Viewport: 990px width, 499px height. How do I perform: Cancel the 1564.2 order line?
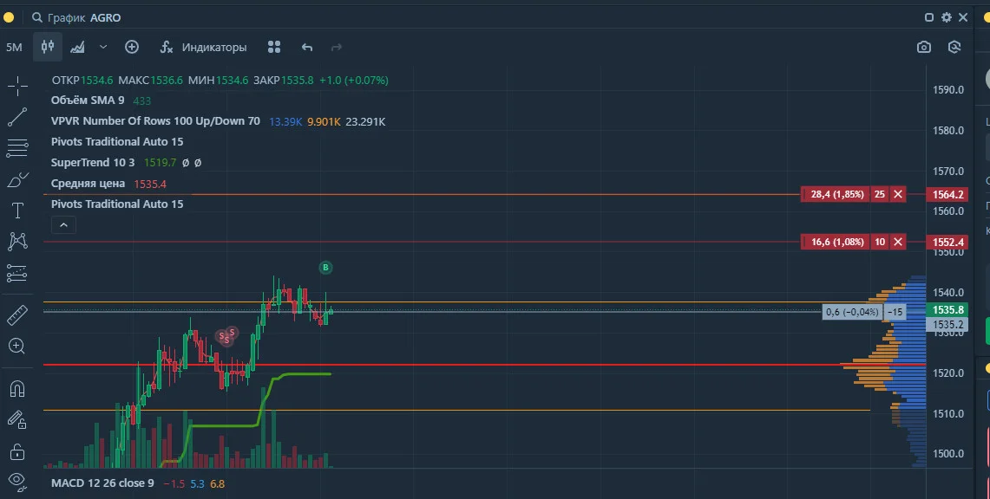pyautogui.click(x=897, y=194)
